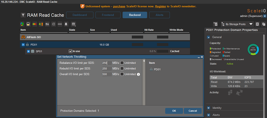Click the overlapping pages icon near By Storage Pools
Viewport: 267px width, 118px height.
pos(264,24)
